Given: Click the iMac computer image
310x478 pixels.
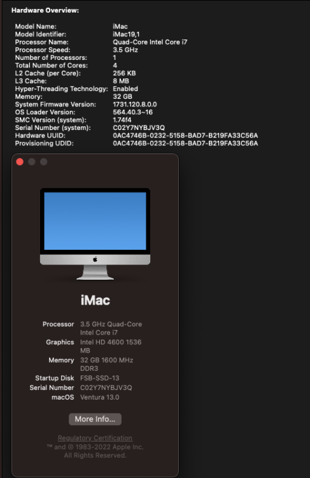Looking at the screenshot, I should point(95,234).
